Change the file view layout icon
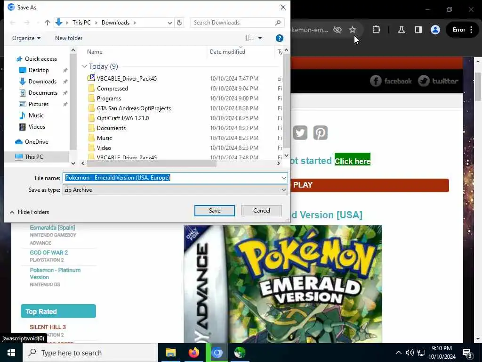This screenshot has height=362, width=482. 250,38
